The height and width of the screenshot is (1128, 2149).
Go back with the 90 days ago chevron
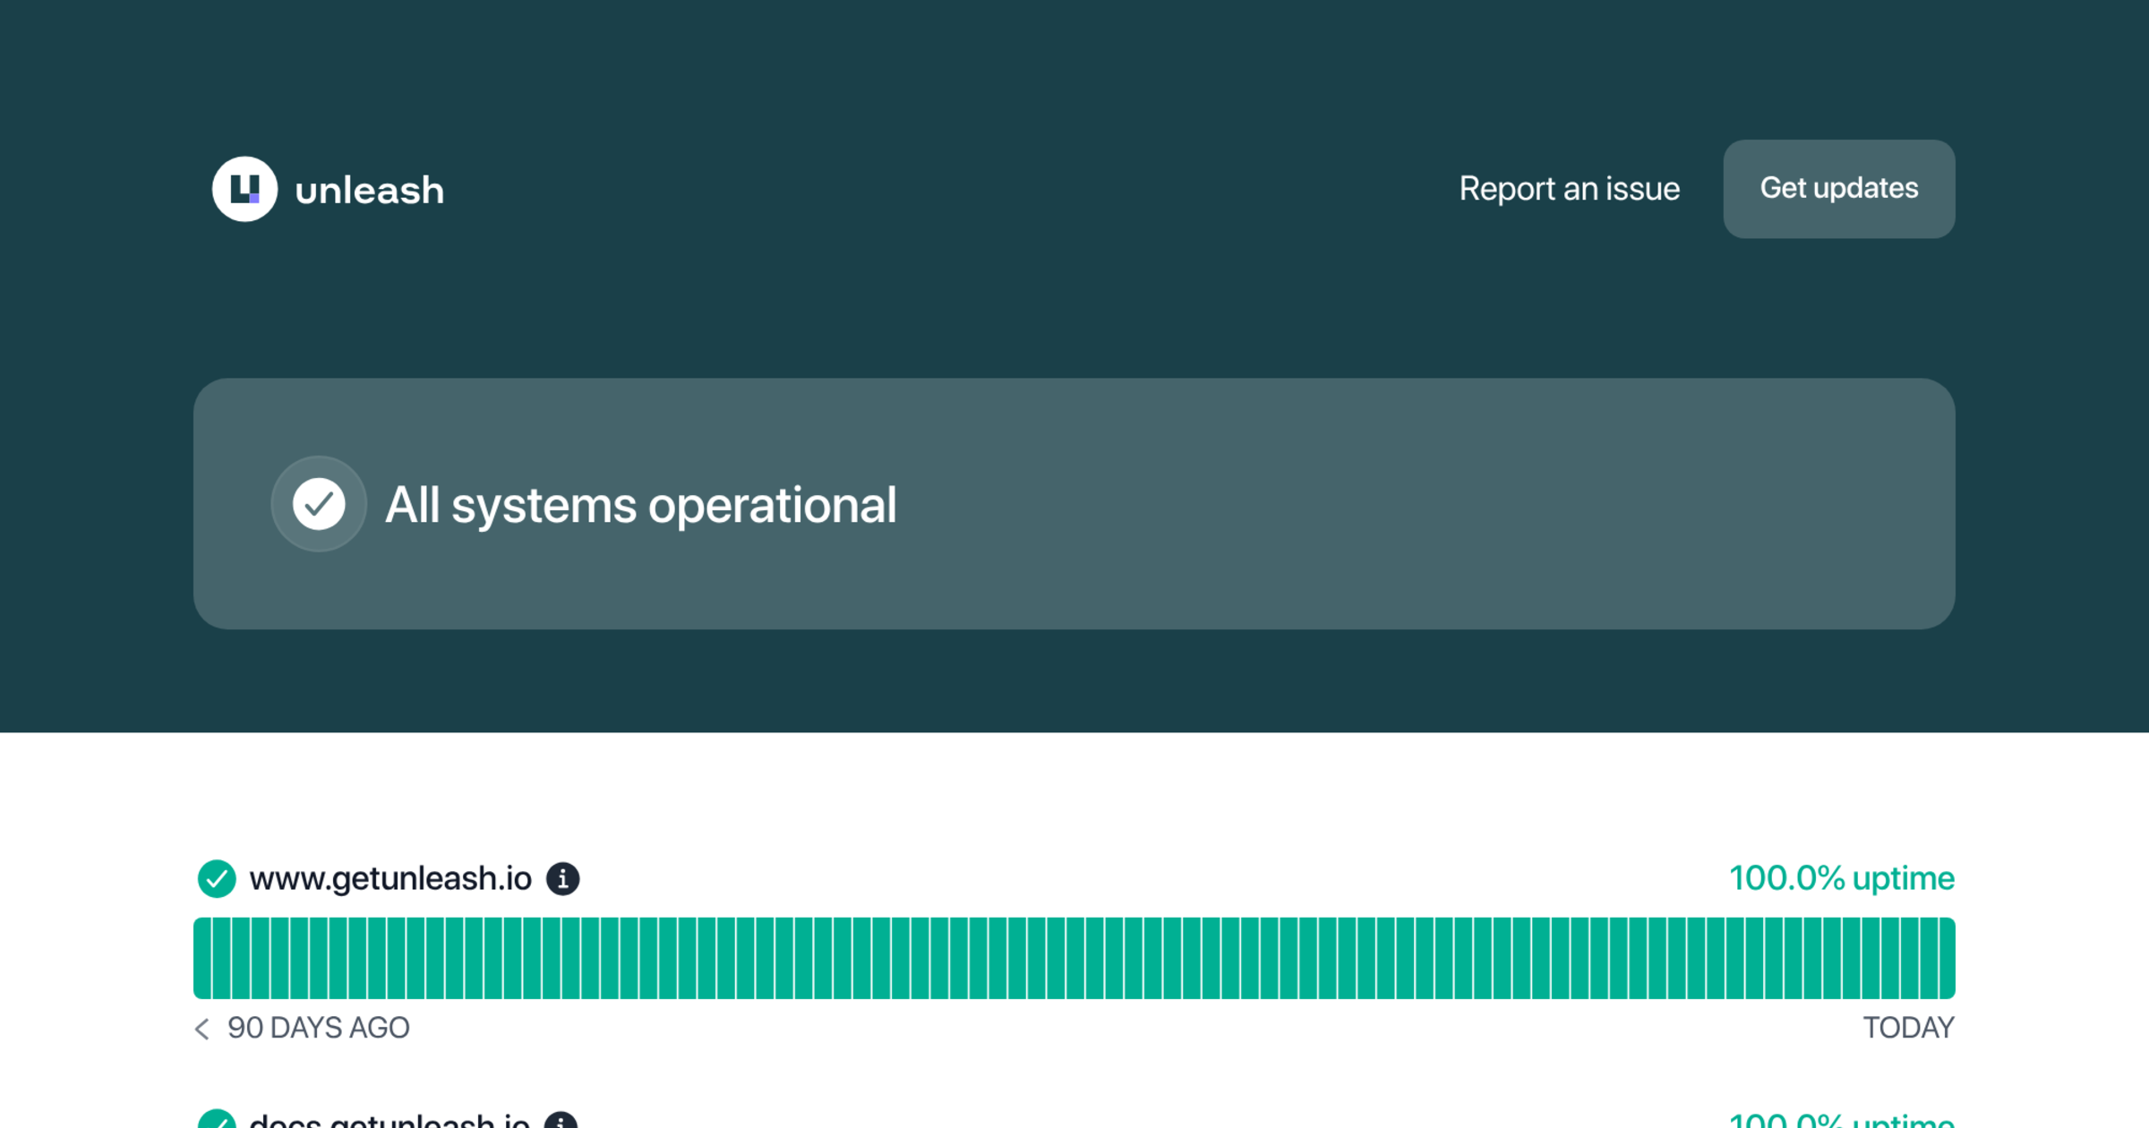coord(202,1029)
